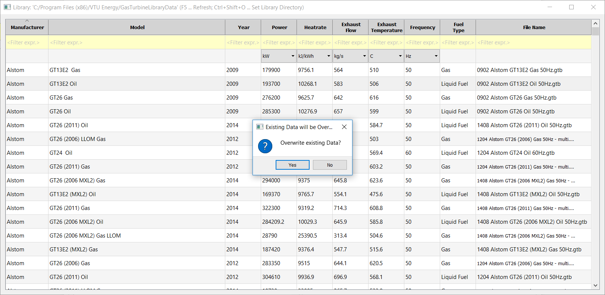Focus the File Name filter expression field
The width and height of the screenshot is (605, 295).
[534, 43]
